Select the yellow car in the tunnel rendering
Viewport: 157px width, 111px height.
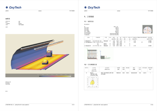coord(45,62)
